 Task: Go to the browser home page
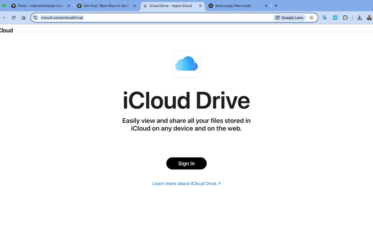point(23,17)
